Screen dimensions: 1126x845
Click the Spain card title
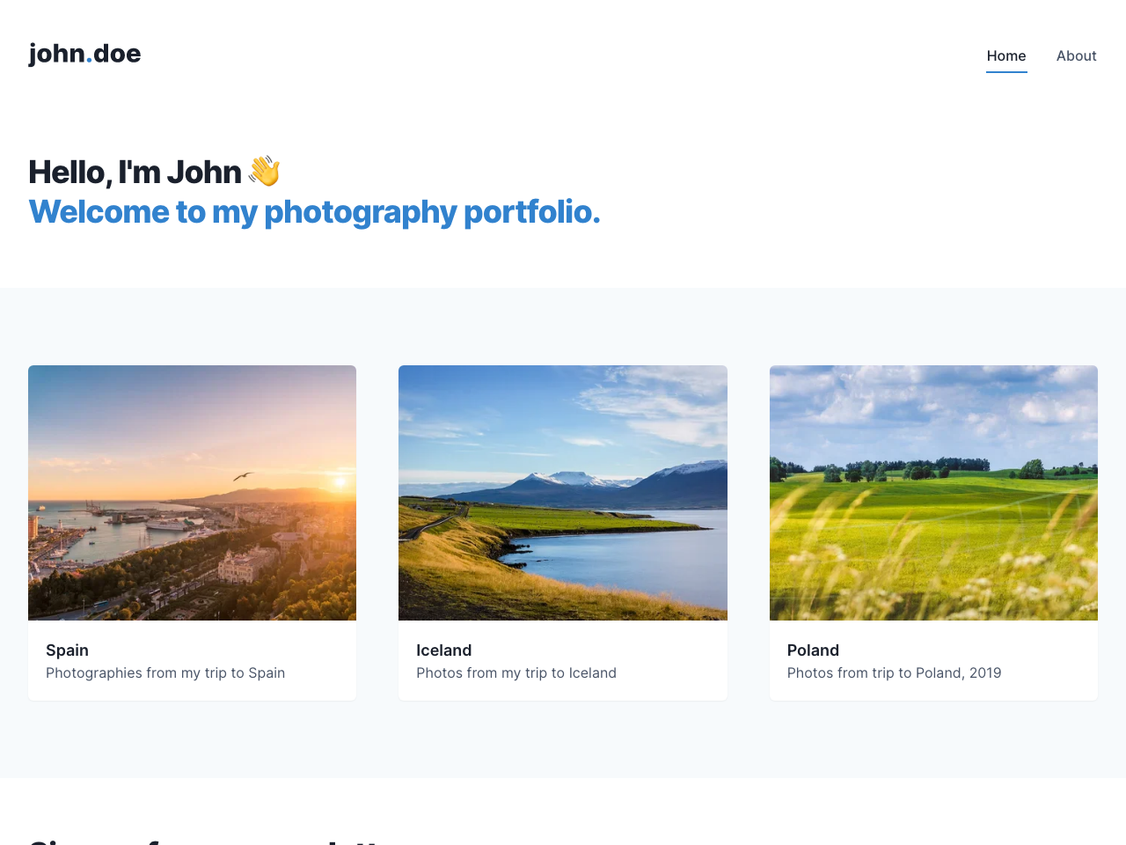(x=67, y=649)
